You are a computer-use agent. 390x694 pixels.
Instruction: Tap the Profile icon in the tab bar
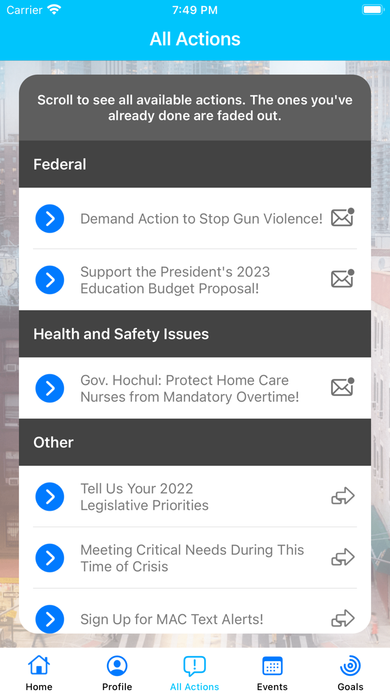pos(116,665)
